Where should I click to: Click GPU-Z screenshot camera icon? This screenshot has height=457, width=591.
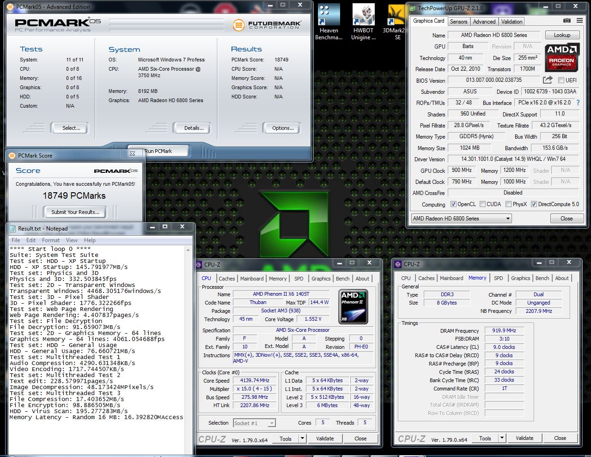pos(567,21)
